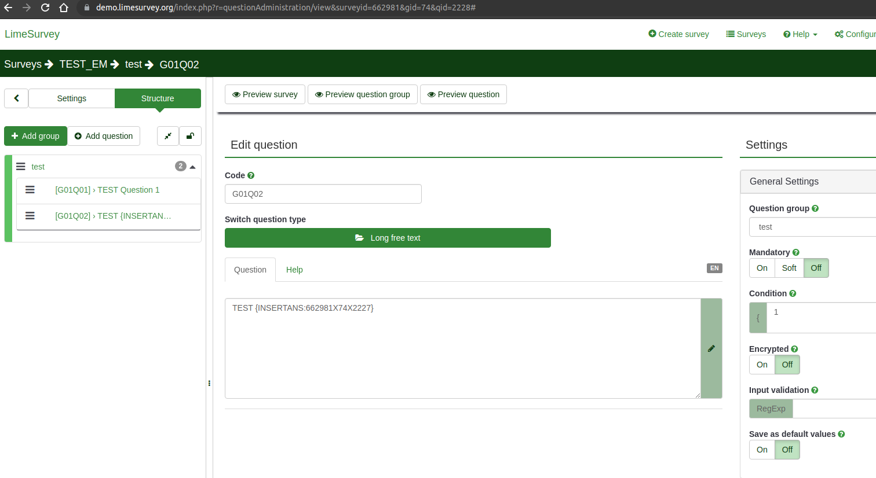Viewport: 876px width, 478px height.
Task: Click the help icon next to Code
Action: [x=251, y=175]
